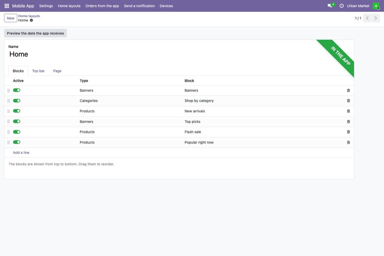Click the Mobile App title
The width and height of the screenshot is (384, 256).
[x=23, y=6]
